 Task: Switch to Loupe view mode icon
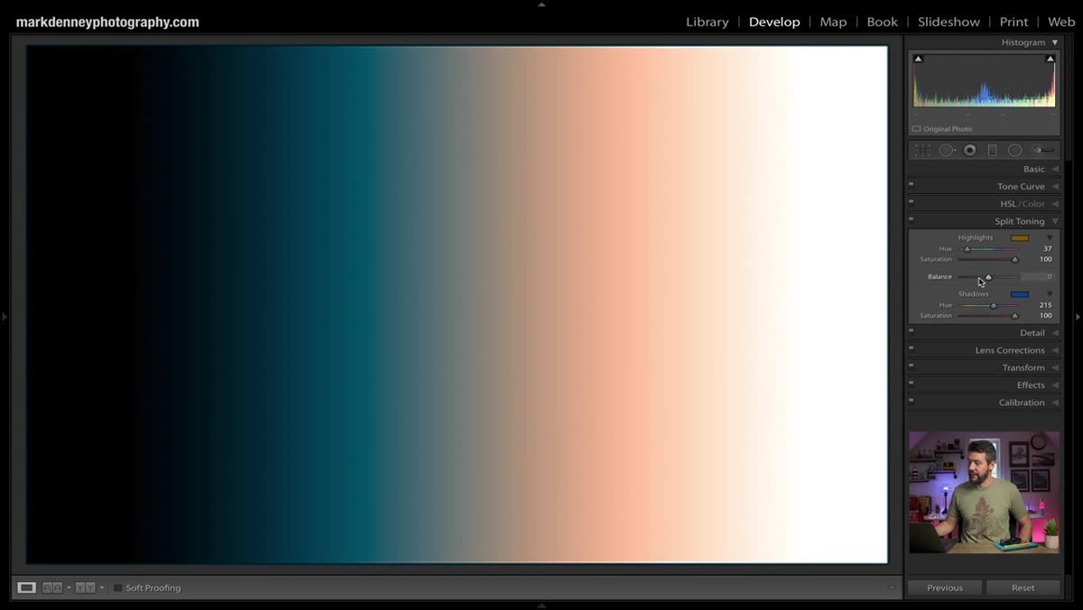tap(27, 587)
